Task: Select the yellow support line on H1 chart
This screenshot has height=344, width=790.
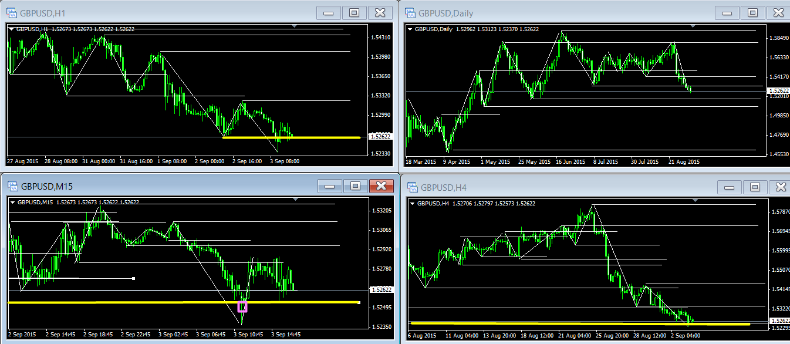Action: click(x=293, y=137)
